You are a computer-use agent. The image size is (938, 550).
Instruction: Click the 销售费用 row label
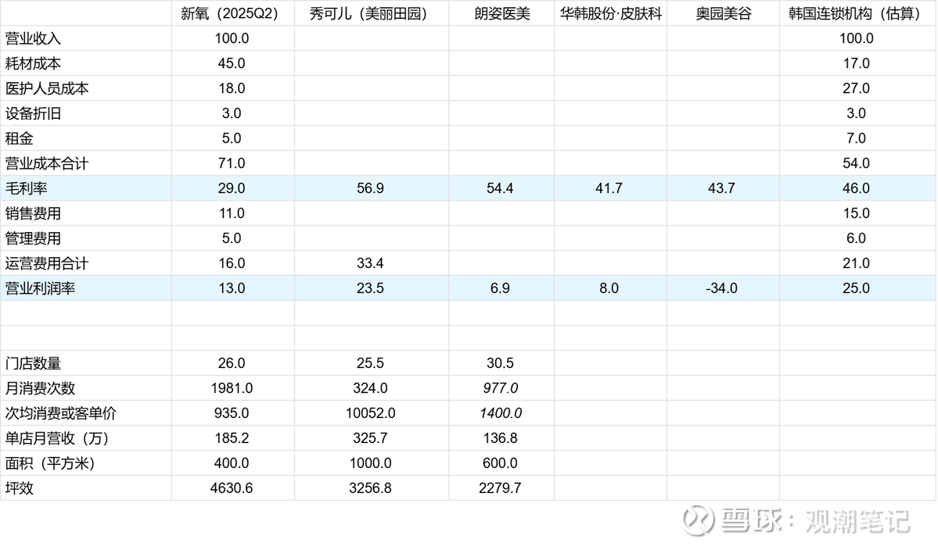pos(33,214)
